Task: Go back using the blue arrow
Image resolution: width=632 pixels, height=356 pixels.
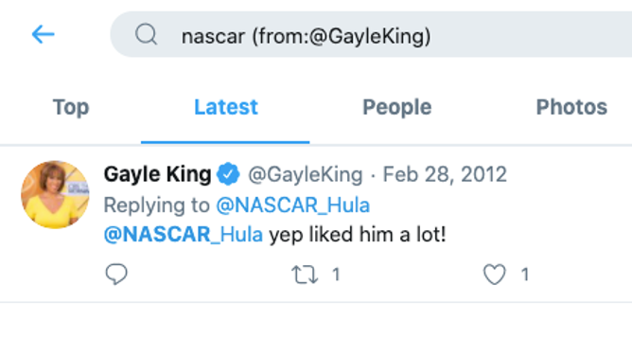Action: (x=44, y=34)
